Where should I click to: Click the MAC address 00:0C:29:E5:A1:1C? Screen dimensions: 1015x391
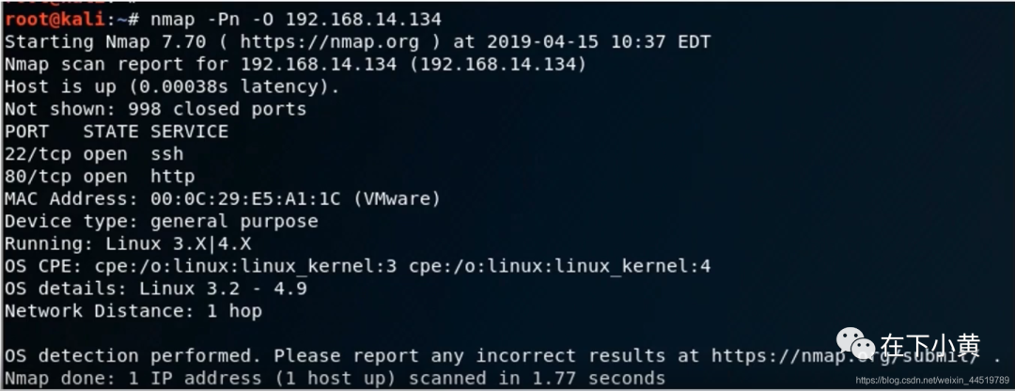245,198
